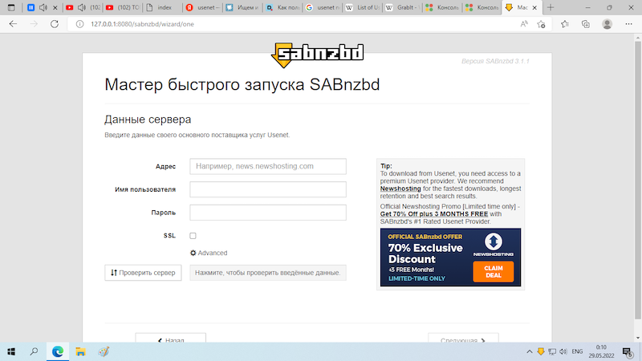Open the taskbar search magnifier
Image resolution: width=642 pixels, height=361 pixels.
click(35, 351)
